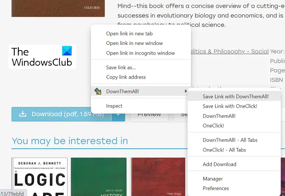Select OneClick! submenu entry
The height and width of the screenshot is (196, 285).
click(x=234, y=126)
